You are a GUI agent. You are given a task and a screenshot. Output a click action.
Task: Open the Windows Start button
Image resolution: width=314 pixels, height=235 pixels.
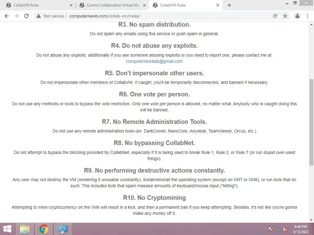pos(7,229)
